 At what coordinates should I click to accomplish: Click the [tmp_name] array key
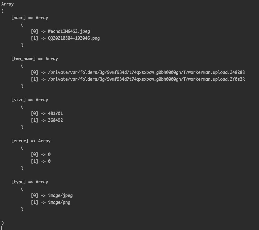coord(23,59)
